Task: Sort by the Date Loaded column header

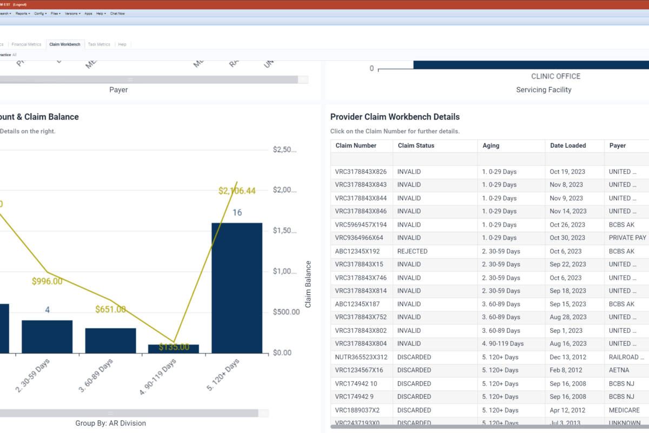Action: pyautogui.click(x=568, y=146)
